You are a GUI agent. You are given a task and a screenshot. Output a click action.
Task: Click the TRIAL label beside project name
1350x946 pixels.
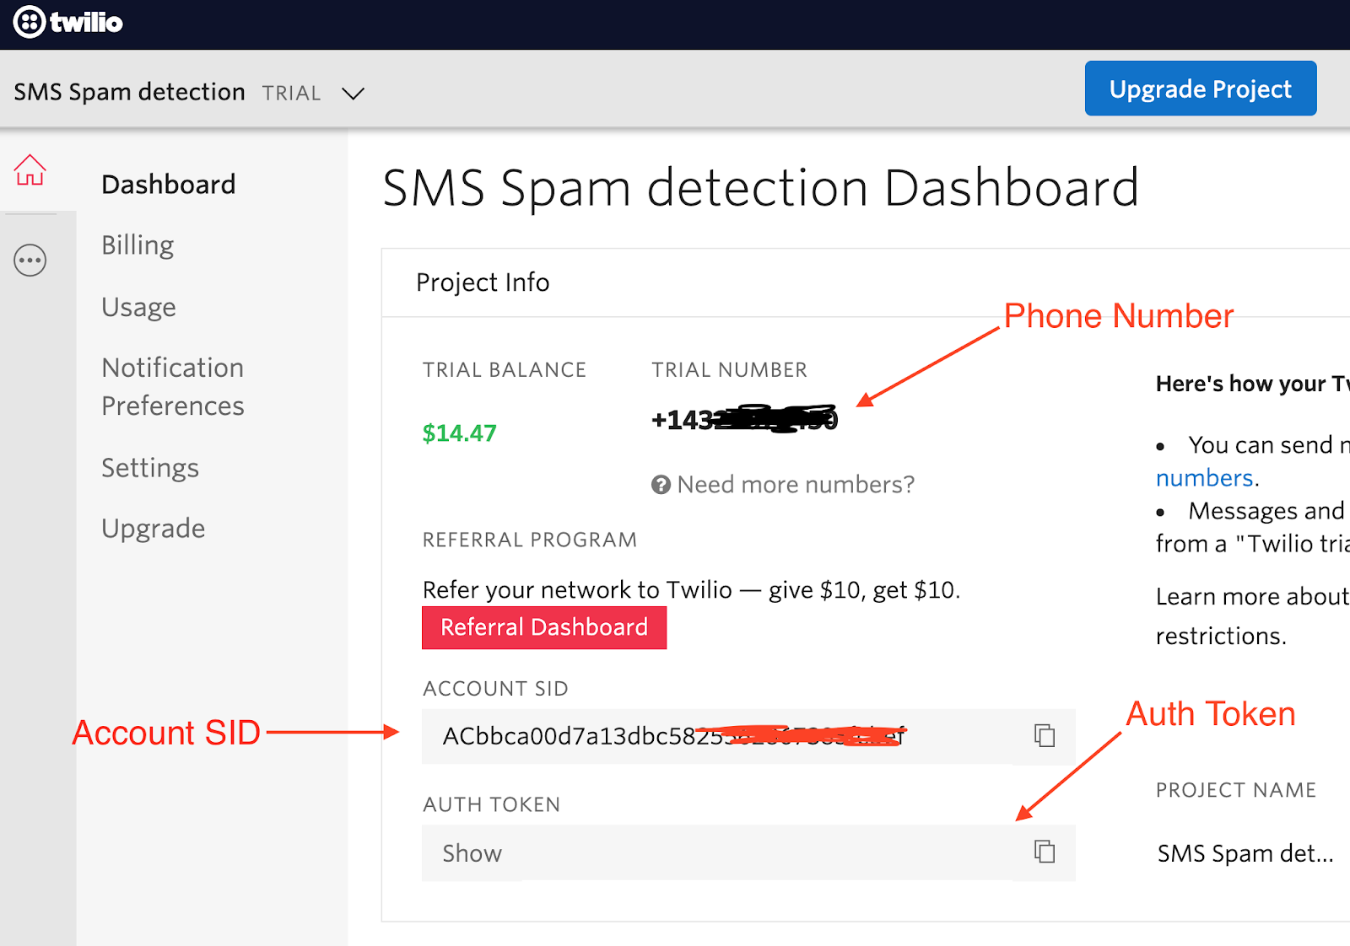click(291, 94)
